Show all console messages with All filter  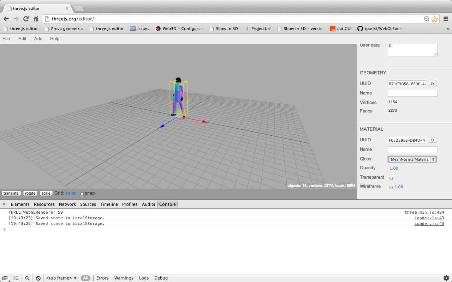click(x=85, y=278)
